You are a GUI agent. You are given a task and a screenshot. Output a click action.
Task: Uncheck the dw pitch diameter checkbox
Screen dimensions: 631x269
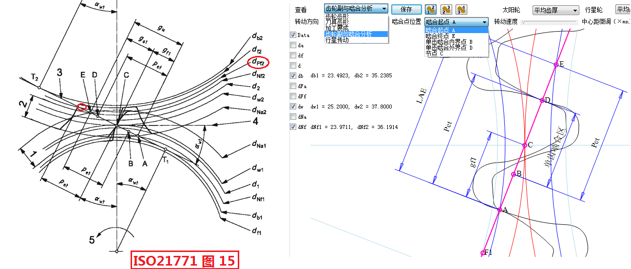coord(293,107)
